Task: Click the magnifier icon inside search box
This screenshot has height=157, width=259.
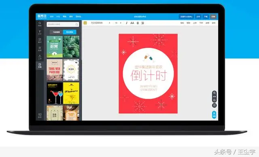Action: click(x=76, y=24)
